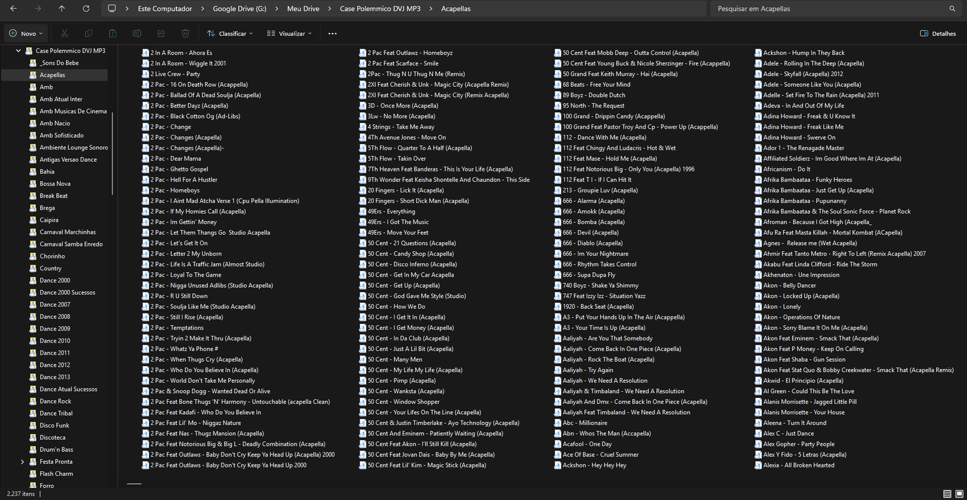
Task: Collapse the Case Polemmico DVJ MP3 tree
Action: [x=18, y=51]
